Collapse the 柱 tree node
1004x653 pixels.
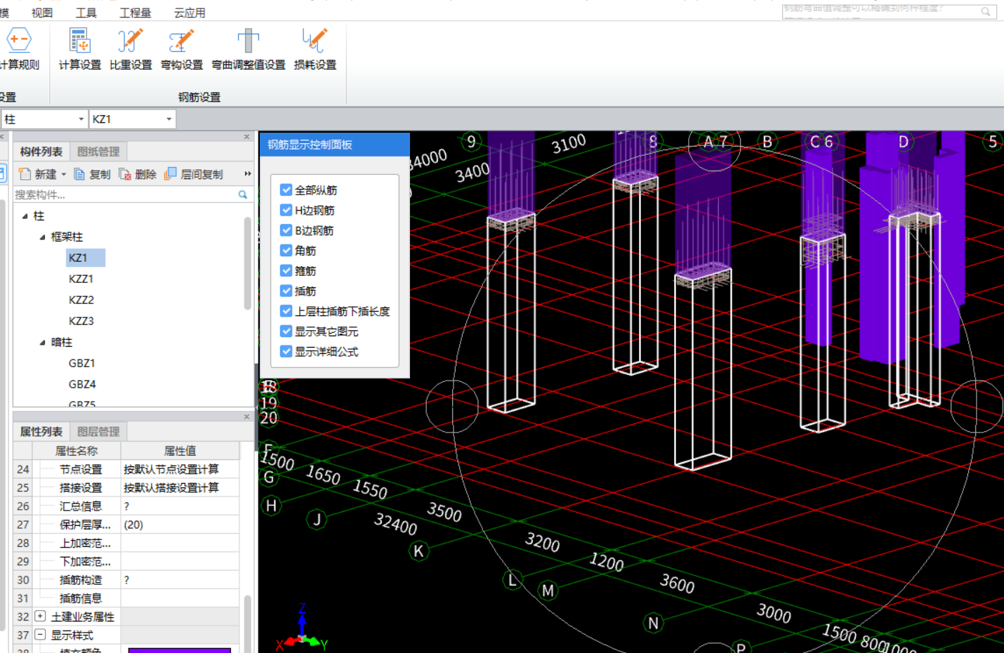click(x=25, y=216)
